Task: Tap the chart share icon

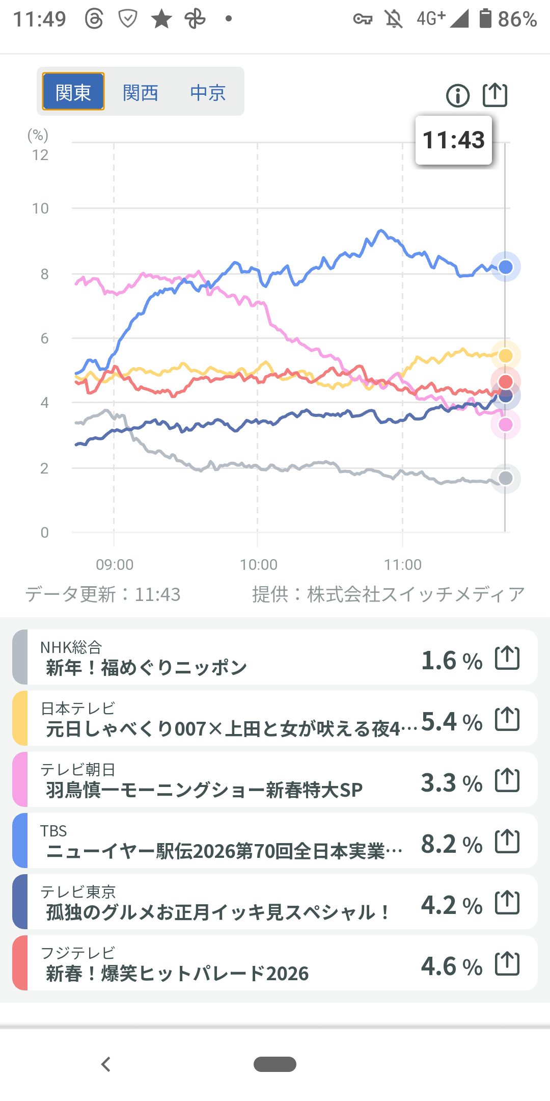Action: pyautogui.click(x=495, y=95)
